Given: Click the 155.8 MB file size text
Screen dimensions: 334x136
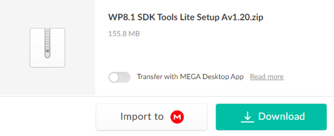Looking at the screenshot, I should [x=124, y=34].
